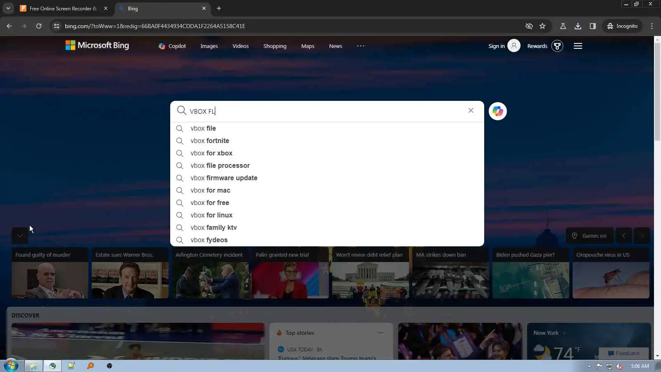The image size is (661, 372).
Task: Click the black round recorder taskbar icon
Action: tap(109, 366)
